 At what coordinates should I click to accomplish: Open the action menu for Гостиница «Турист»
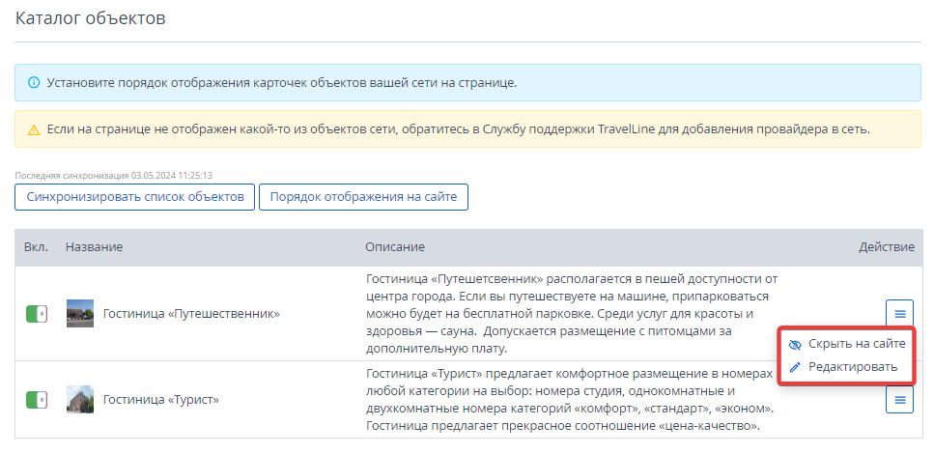pos(899,399)
